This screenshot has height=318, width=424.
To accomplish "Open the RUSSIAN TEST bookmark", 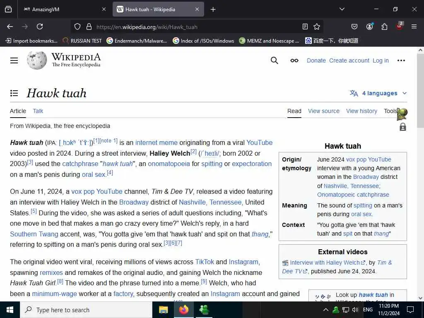I will pyautogui.click(x=82, y=41).
